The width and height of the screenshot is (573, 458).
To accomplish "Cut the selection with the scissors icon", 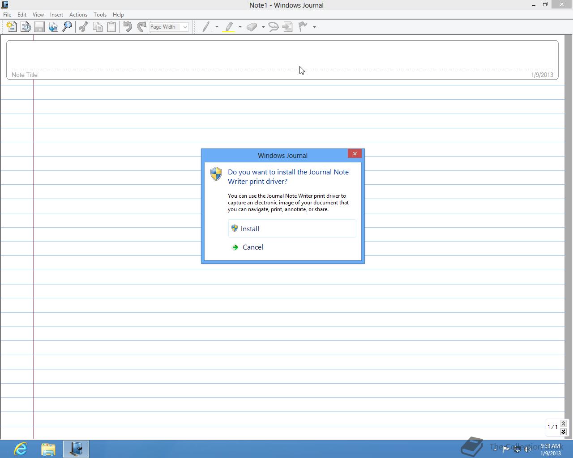I will click(83, 27).
